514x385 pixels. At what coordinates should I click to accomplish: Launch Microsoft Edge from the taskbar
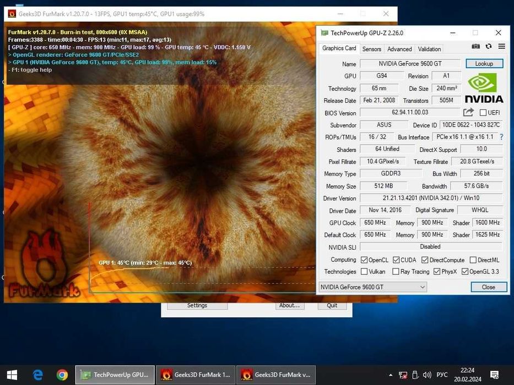click(x=37, y=375)
